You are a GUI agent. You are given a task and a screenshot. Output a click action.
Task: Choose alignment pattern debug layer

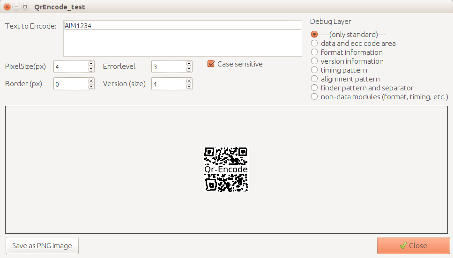click(314, 79)
